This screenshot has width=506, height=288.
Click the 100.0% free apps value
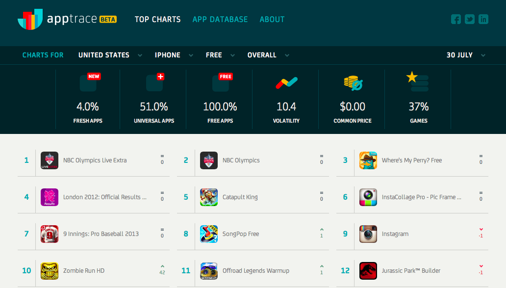(x=220, y=106)
